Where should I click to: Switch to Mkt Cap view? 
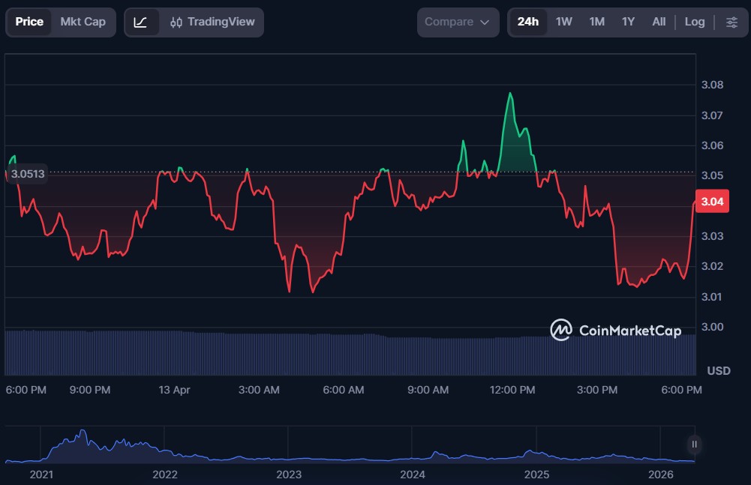tap(83, 22)
